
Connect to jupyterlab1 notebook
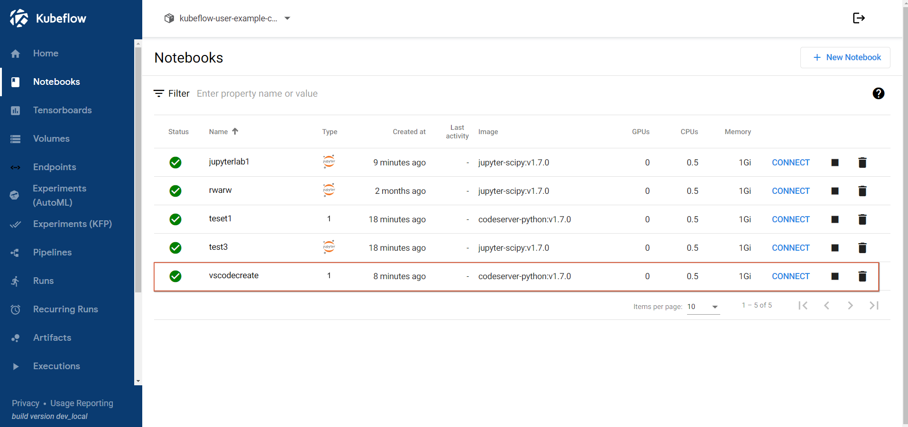tap(790, 163)
